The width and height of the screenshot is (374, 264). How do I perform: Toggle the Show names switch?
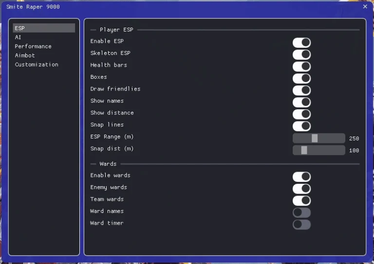click(302, 102)
